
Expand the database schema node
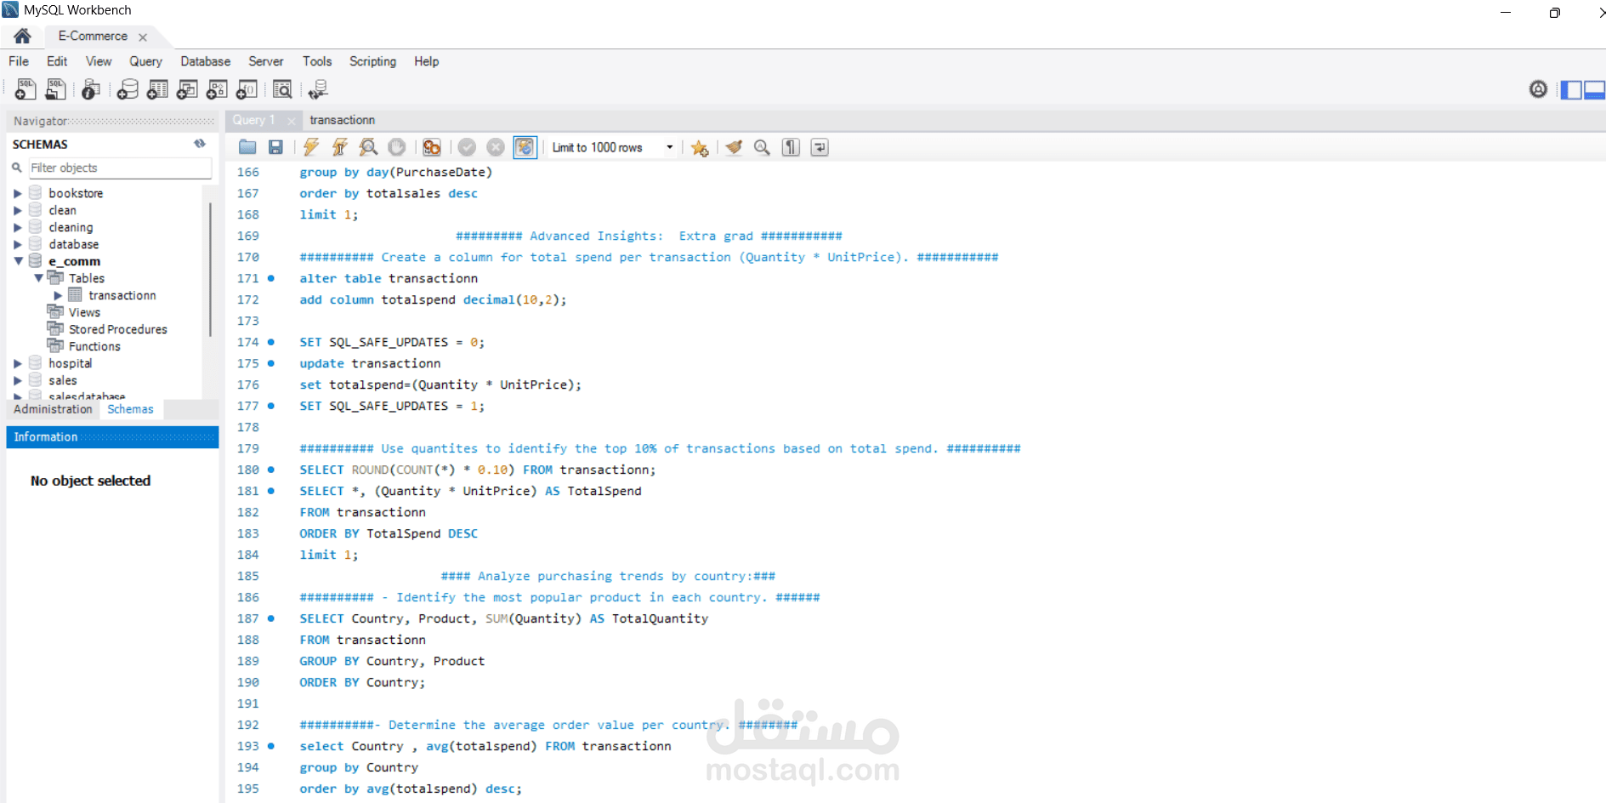pyautogui.click(x=17, y=244)
